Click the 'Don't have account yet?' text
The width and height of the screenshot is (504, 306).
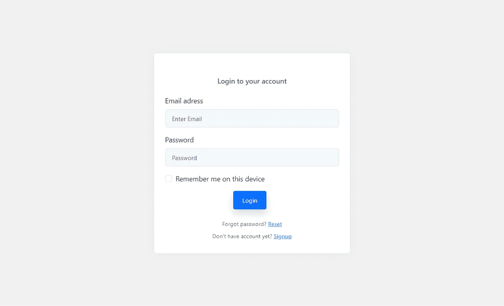(x=242, y=236)
